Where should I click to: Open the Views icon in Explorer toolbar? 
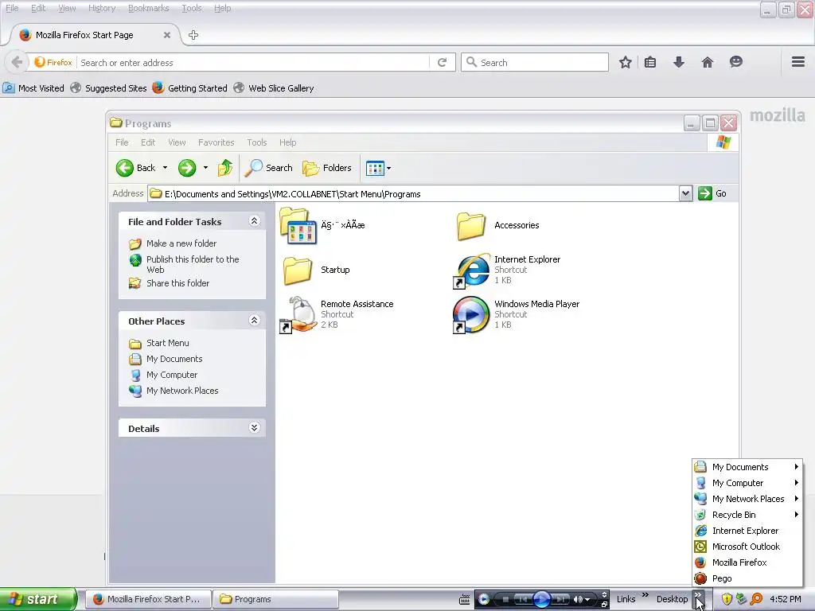(x=375, y=168)
